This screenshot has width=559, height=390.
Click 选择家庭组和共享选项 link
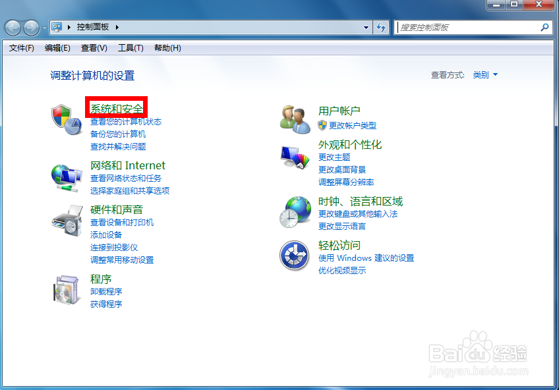130,191
